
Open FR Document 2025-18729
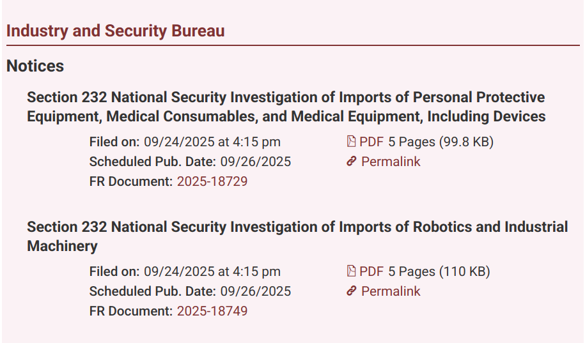(x=212, y=181)
